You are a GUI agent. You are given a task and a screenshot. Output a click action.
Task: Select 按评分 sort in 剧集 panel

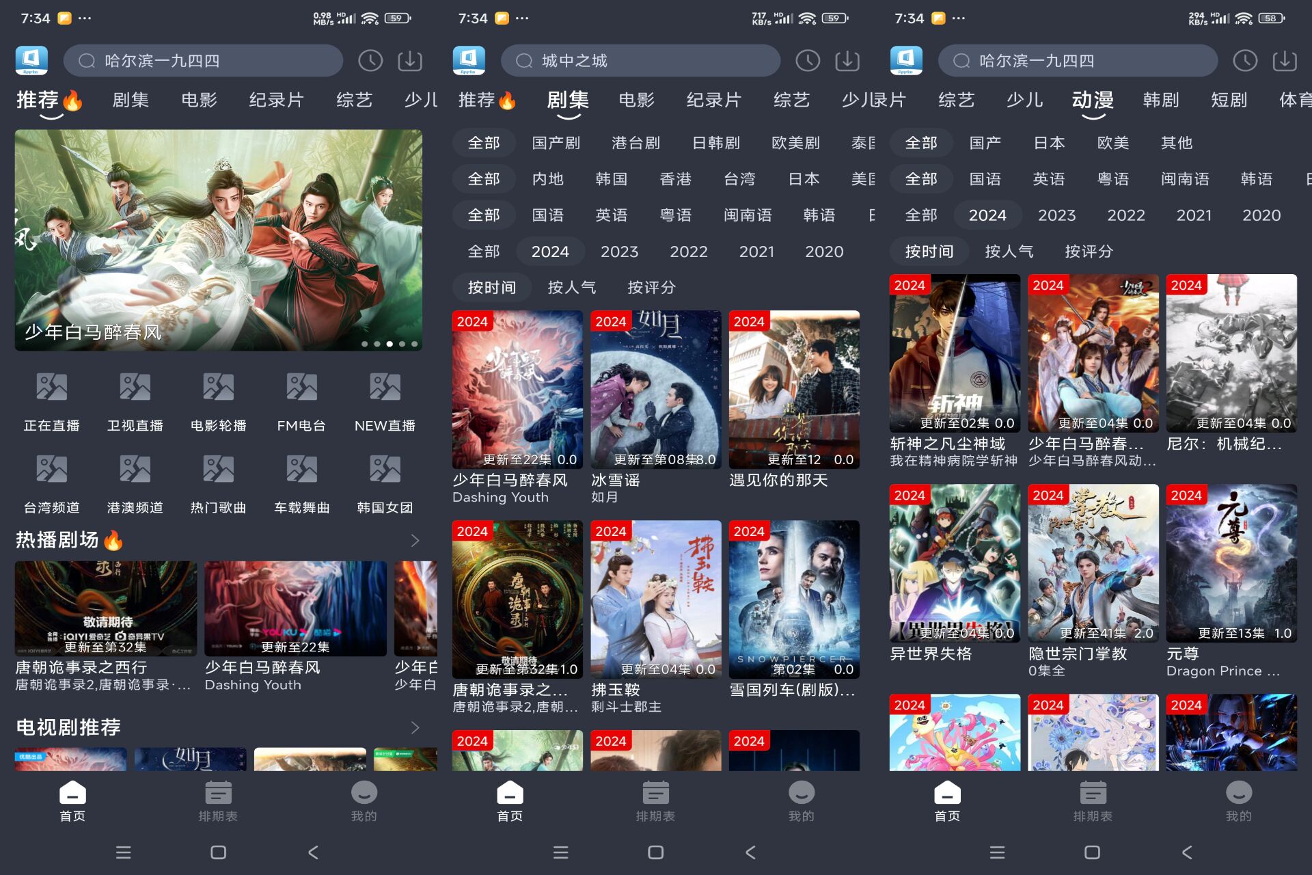[x=651, y=288]
